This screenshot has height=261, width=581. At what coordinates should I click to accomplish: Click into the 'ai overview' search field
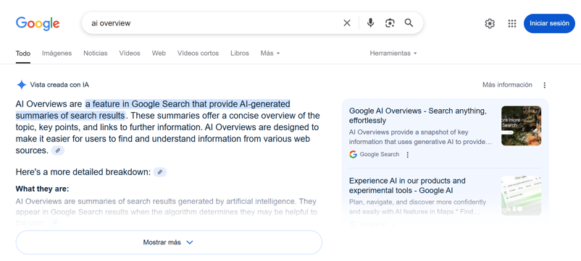coord(212,23)
